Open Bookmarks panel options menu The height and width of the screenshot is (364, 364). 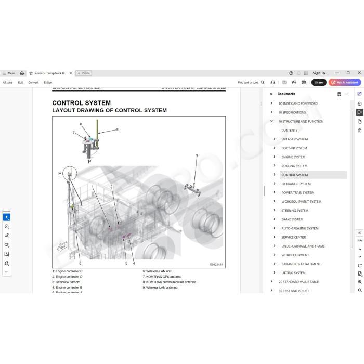click(347, 94)
